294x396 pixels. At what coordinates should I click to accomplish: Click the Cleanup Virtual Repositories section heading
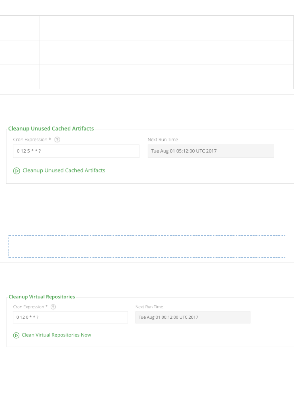[42, 297]
